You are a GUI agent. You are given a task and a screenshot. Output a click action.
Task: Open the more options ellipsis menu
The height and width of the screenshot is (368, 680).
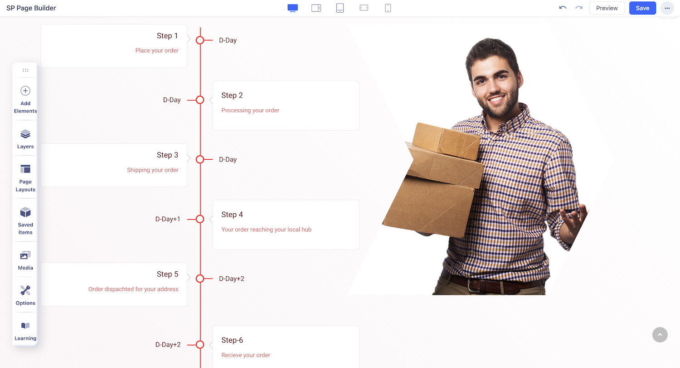[667, 8]
